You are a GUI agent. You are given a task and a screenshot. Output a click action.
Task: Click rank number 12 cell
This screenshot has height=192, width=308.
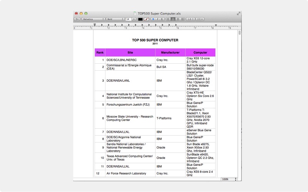click(x=100, y=174)
